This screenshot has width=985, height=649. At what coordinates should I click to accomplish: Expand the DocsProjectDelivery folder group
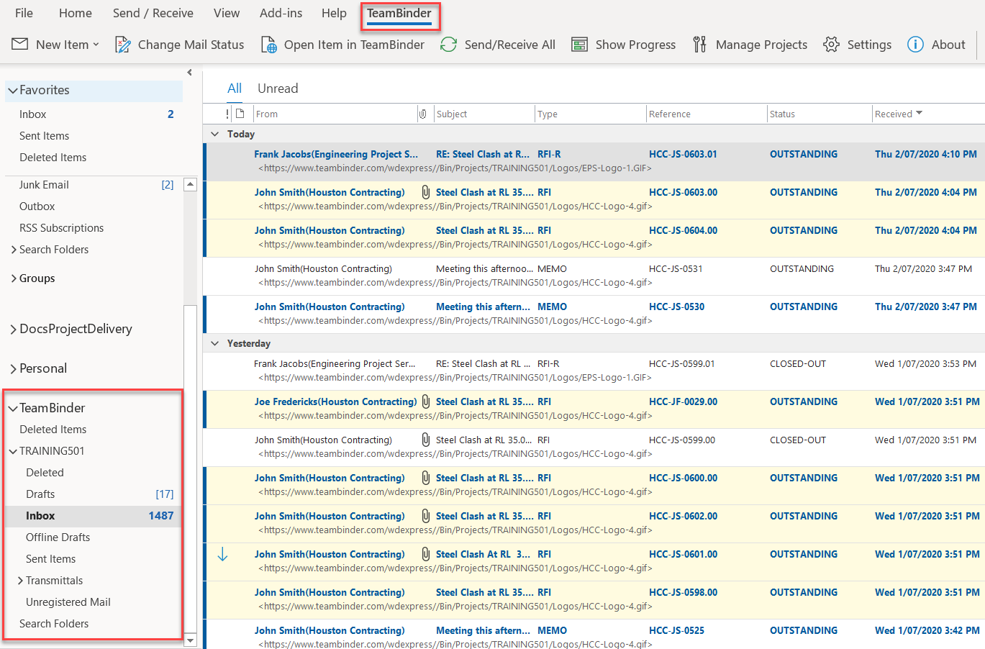tap(12, 329)
